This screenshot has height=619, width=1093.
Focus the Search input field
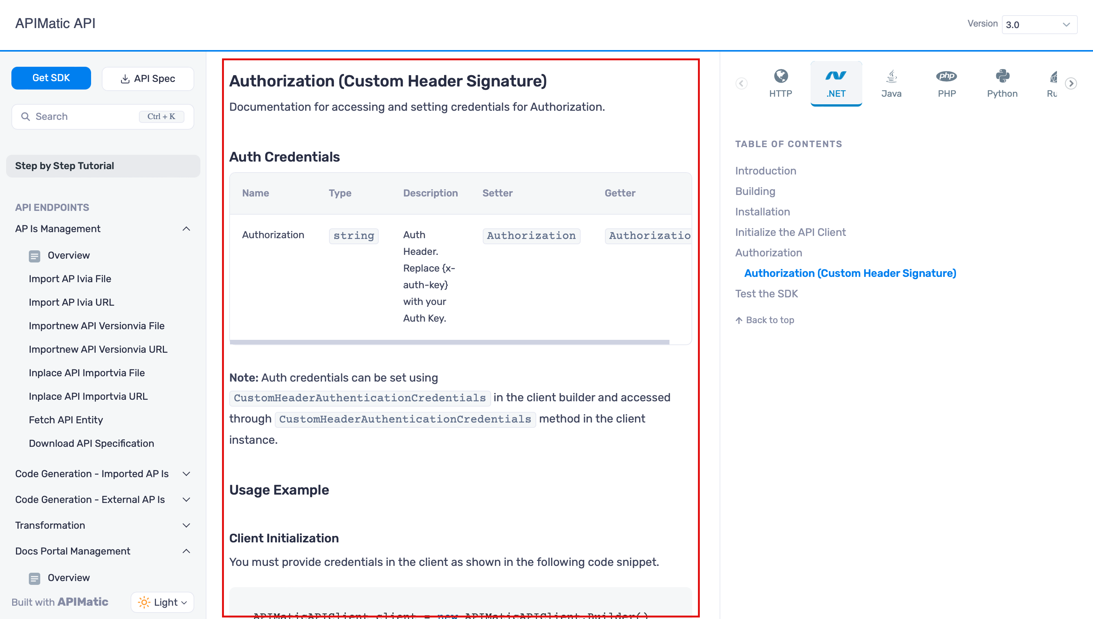coord(103,116)
